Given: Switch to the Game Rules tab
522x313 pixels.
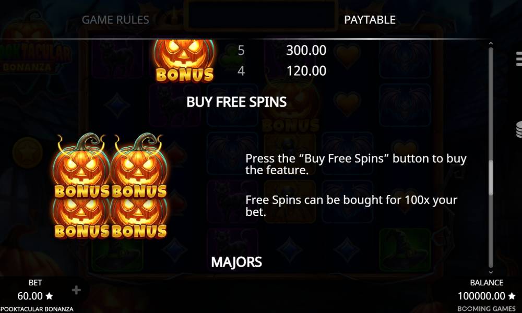Looking at the screenshot, I should coord(115,20).
